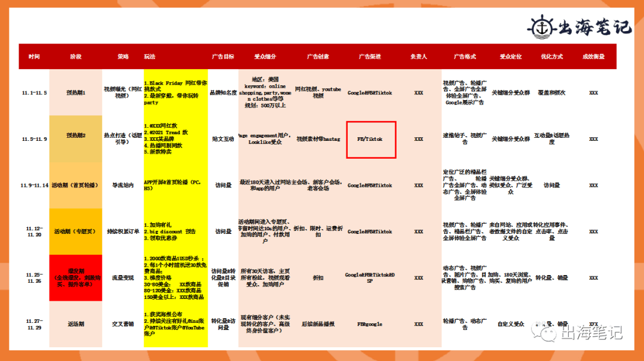644x361 pixels.
Task: Select the 受众定位 column header
Action: [510, 57]
